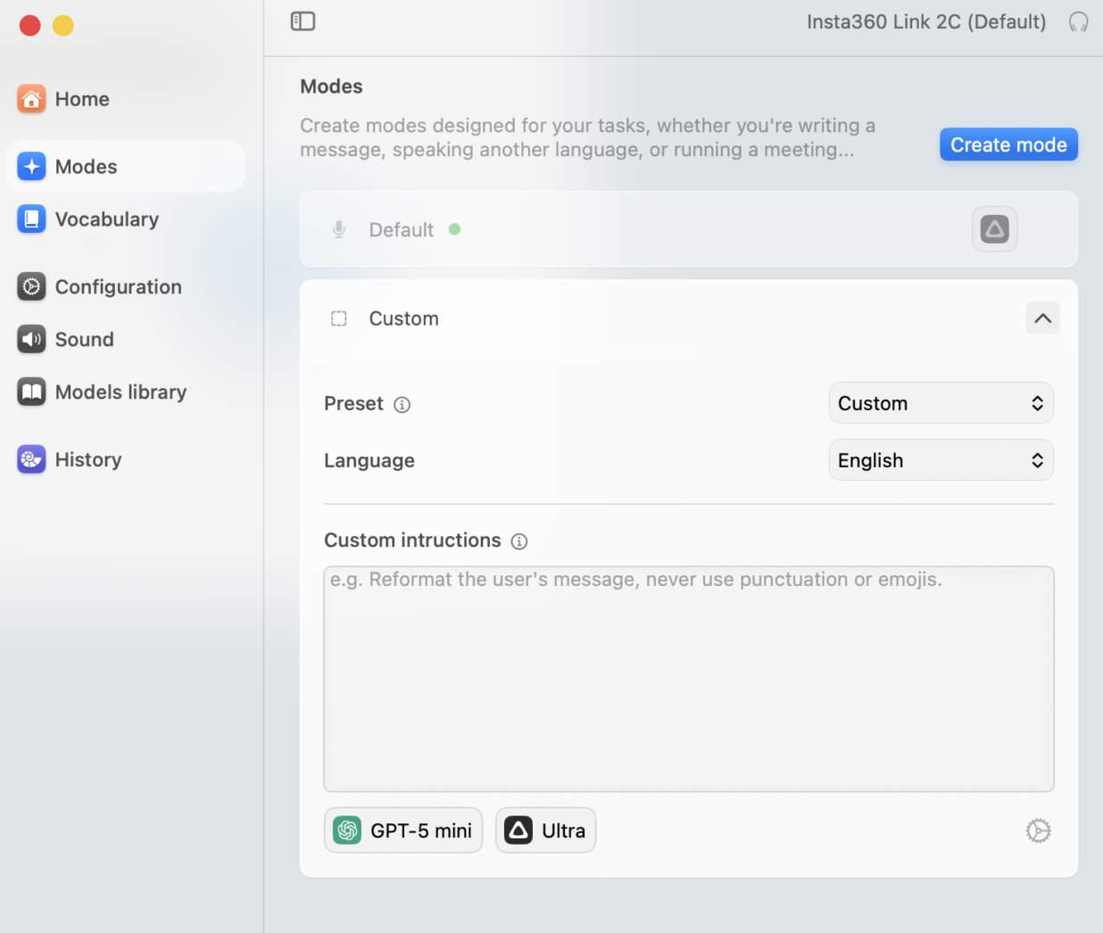Click the headphones icon in the top bar
Image resolution: width=1103 pixels, height=933 pixels.
click(1078, 21)
